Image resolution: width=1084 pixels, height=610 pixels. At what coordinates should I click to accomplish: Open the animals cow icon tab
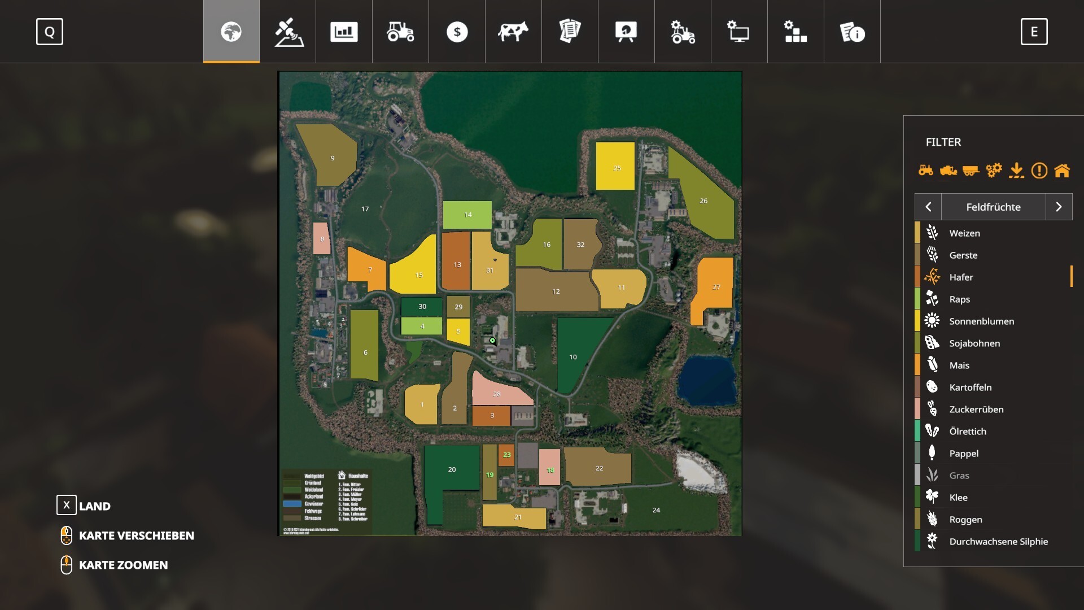click(513, 32)
